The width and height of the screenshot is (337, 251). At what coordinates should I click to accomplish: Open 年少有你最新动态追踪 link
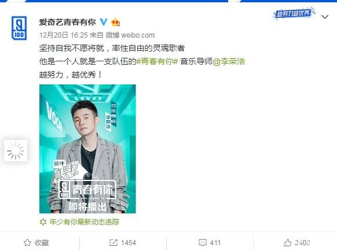coord(84,222)
